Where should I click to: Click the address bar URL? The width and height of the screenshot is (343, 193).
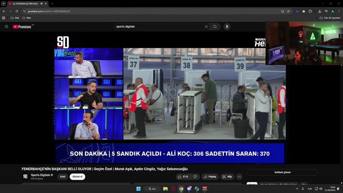point(49,11)
